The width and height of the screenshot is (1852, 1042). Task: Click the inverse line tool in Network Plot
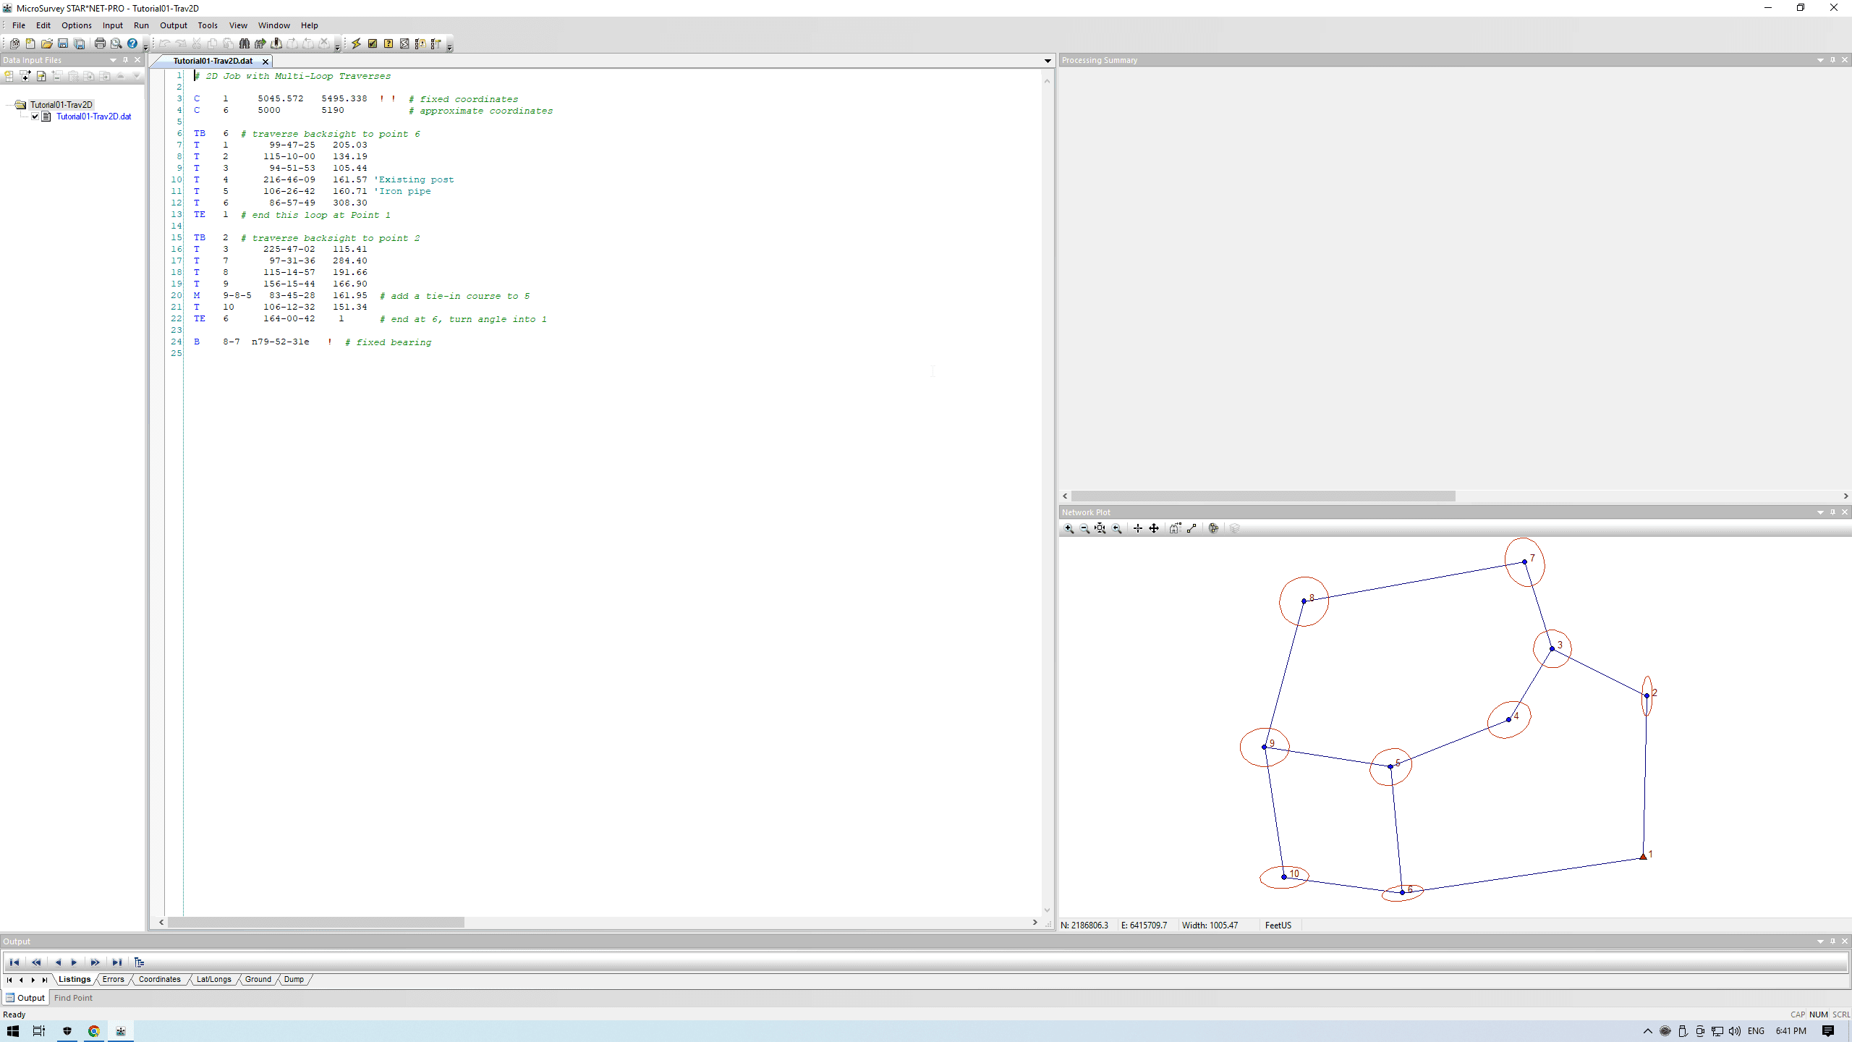1192,529
